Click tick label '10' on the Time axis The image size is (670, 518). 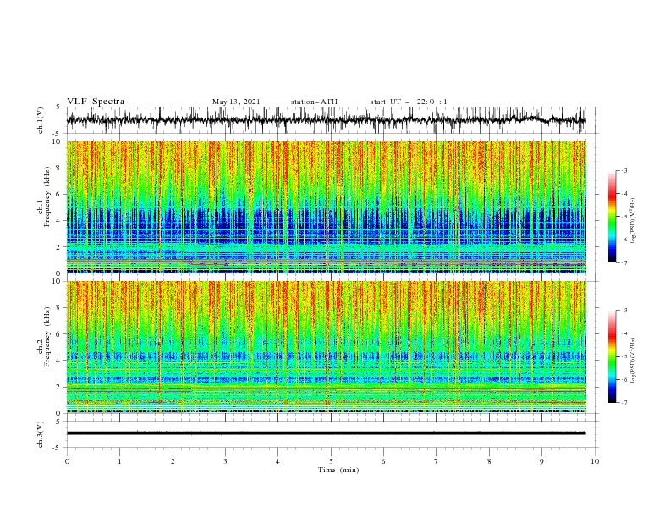click(x=595, y=461)
